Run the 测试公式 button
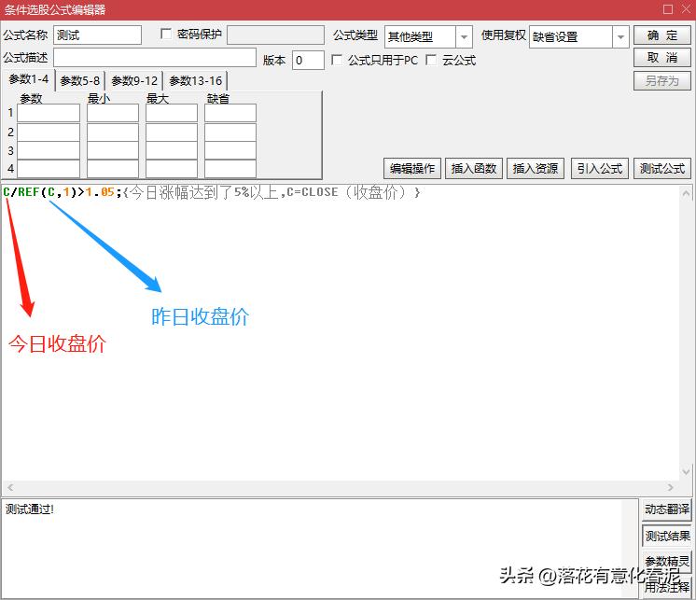The height and width of the screenshot is (600, 696). (662, 168)
